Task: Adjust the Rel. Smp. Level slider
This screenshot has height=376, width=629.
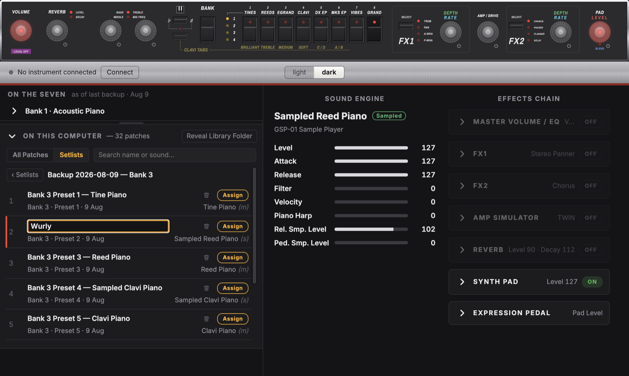Action: pyautogui.click(x=371, y=229)
